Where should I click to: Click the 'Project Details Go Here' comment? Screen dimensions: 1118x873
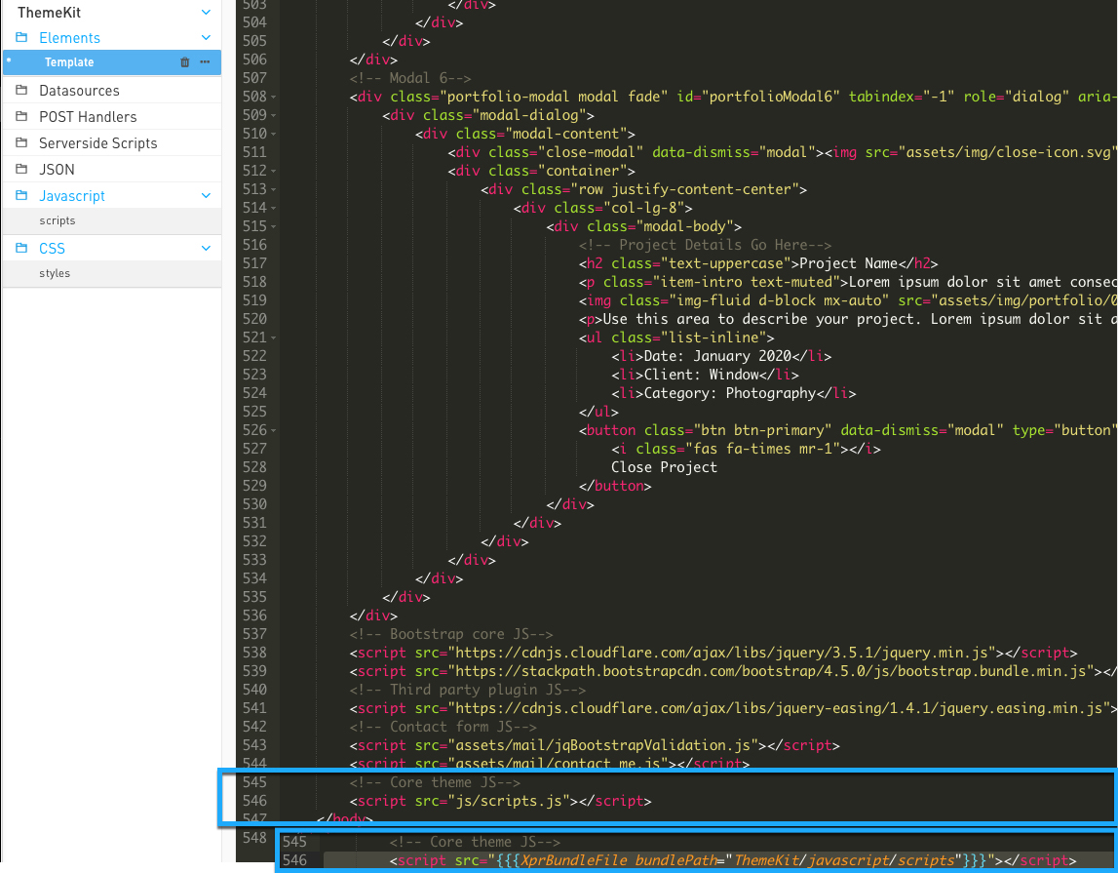tap(705, 245)
